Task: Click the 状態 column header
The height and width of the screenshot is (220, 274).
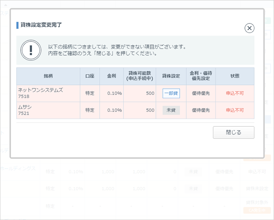Action: (235, 76)
